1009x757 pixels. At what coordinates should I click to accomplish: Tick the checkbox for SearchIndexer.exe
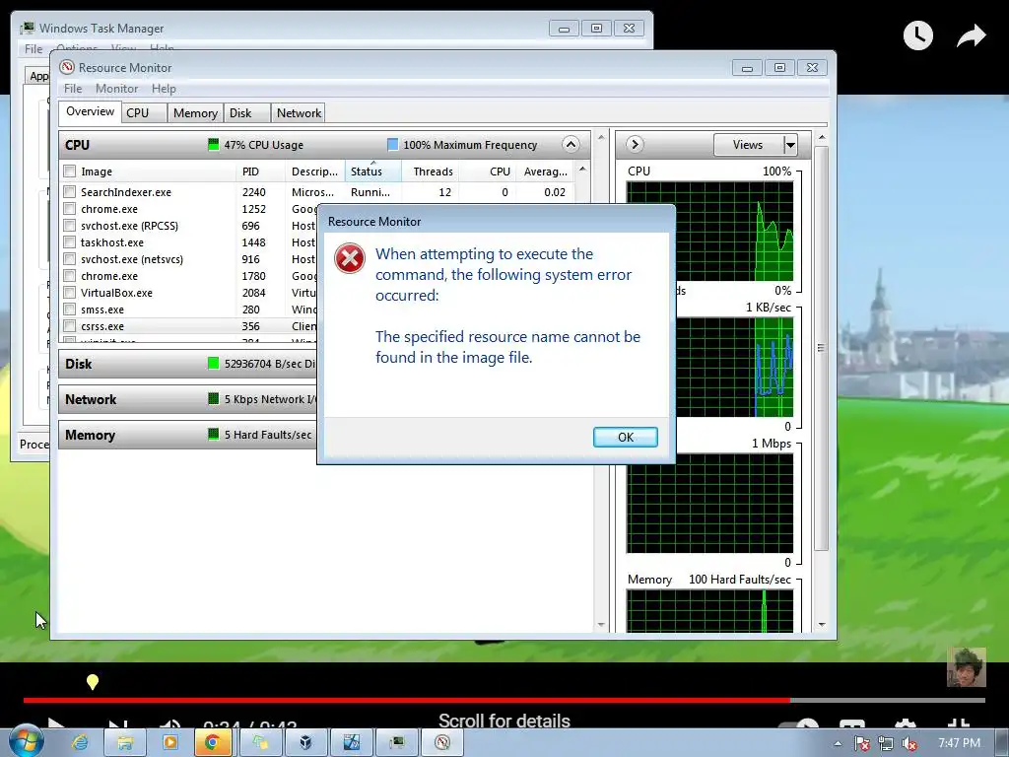(x=70, y=192)
